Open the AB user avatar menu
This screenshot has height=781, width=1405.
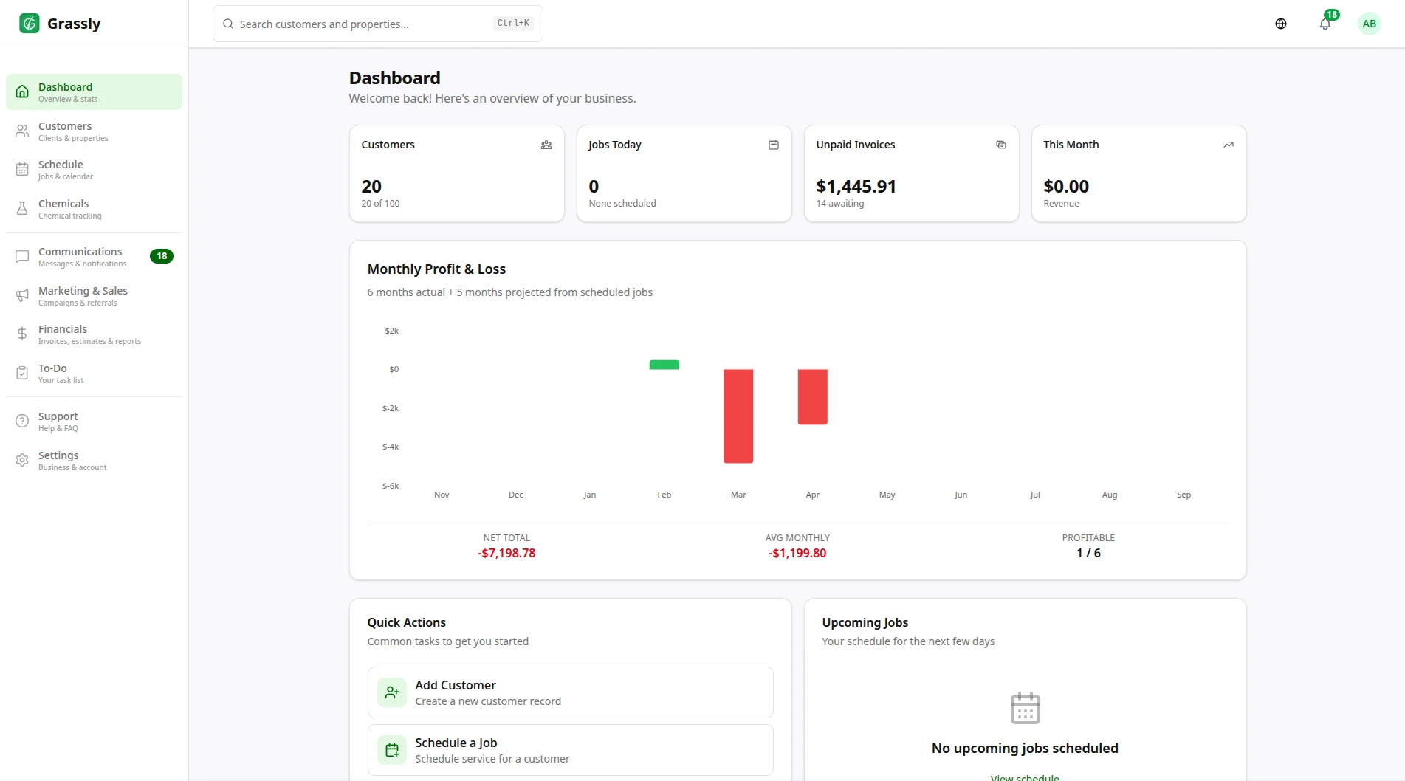(1370, 24)
